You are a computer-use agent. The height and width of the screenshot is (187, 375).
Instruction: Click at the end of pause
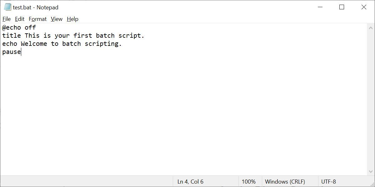pos(21,52)
